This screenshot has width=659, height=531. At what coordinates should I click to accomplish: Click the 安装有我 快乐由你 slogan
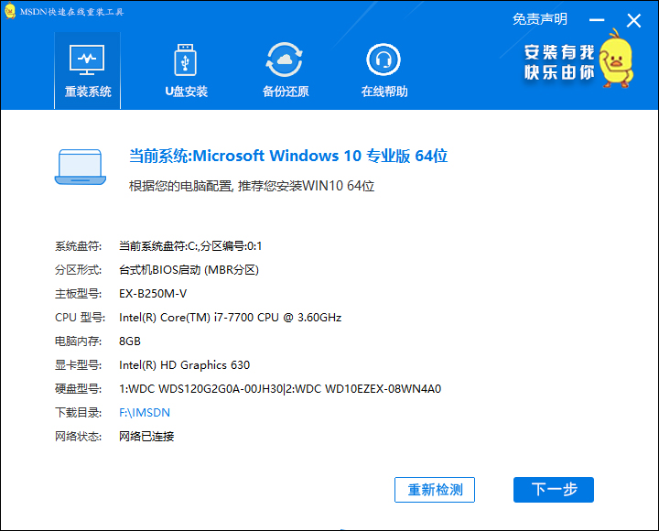559,62
